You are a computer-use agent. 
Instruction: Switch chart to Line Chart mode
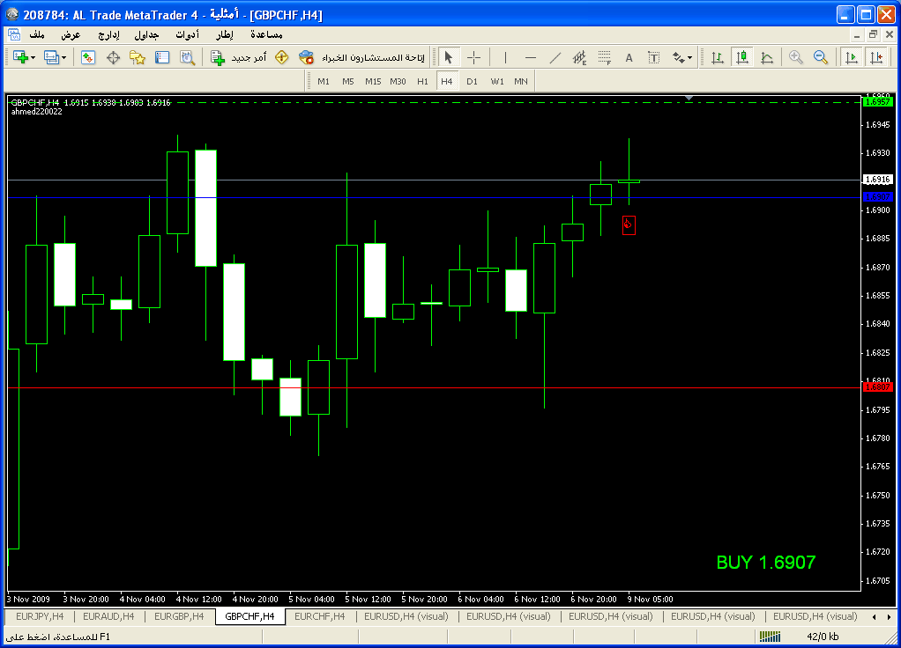(767, 57)
